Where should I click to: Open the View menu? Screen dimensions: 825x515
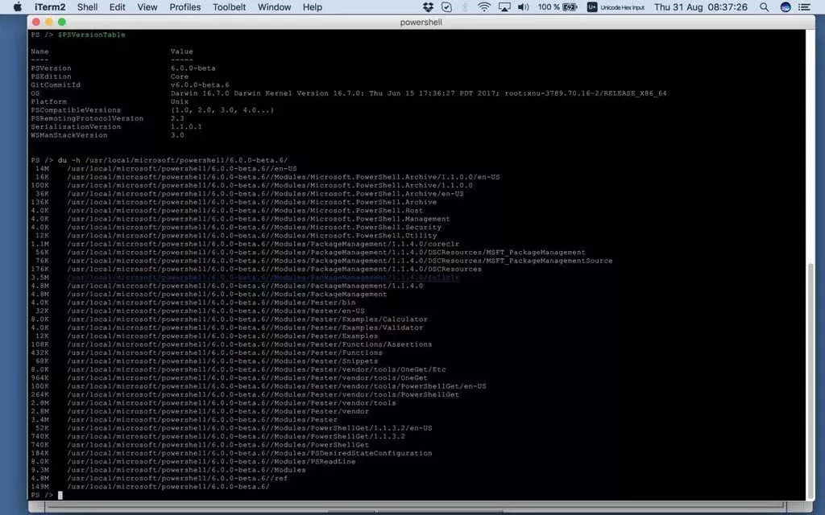coord(147,6)
